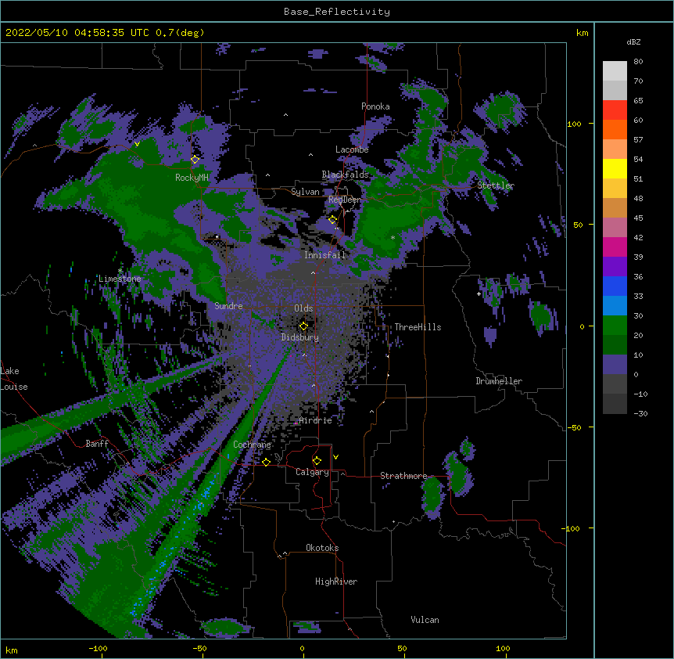Screen dimensions: 674x659
Task: Select the blue 36 dBZ legend swatch
Action: (x=615, y=286)
